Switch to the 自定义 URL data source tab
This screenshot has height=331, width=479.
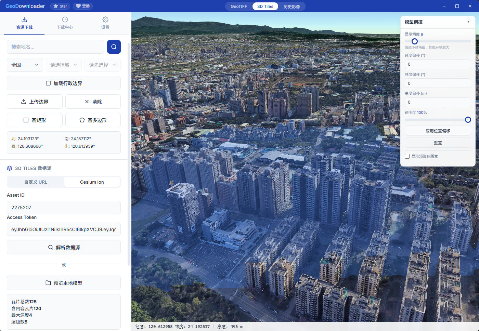(35, 182)
